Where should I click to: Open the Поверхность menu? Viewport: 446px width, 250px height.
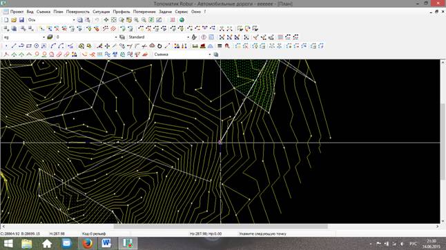[x=77, y=12]
